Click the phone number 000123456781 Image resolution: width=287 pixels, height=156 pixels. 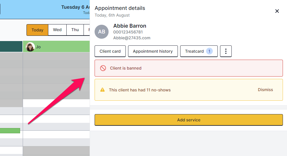[128, 32]
